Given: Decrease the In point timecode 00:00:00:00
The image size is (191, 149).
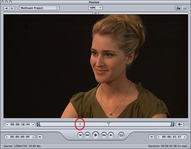Looking at the screenshot, I should click(x=7, y=137).
